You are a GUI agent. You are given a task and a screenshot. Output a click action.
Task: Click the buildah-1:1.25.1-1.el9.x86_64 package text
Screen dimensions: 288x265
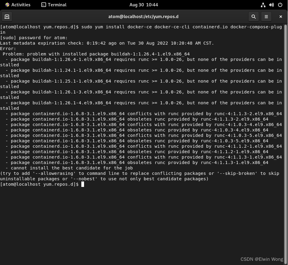pyautogui.click(x=72, y=81)
